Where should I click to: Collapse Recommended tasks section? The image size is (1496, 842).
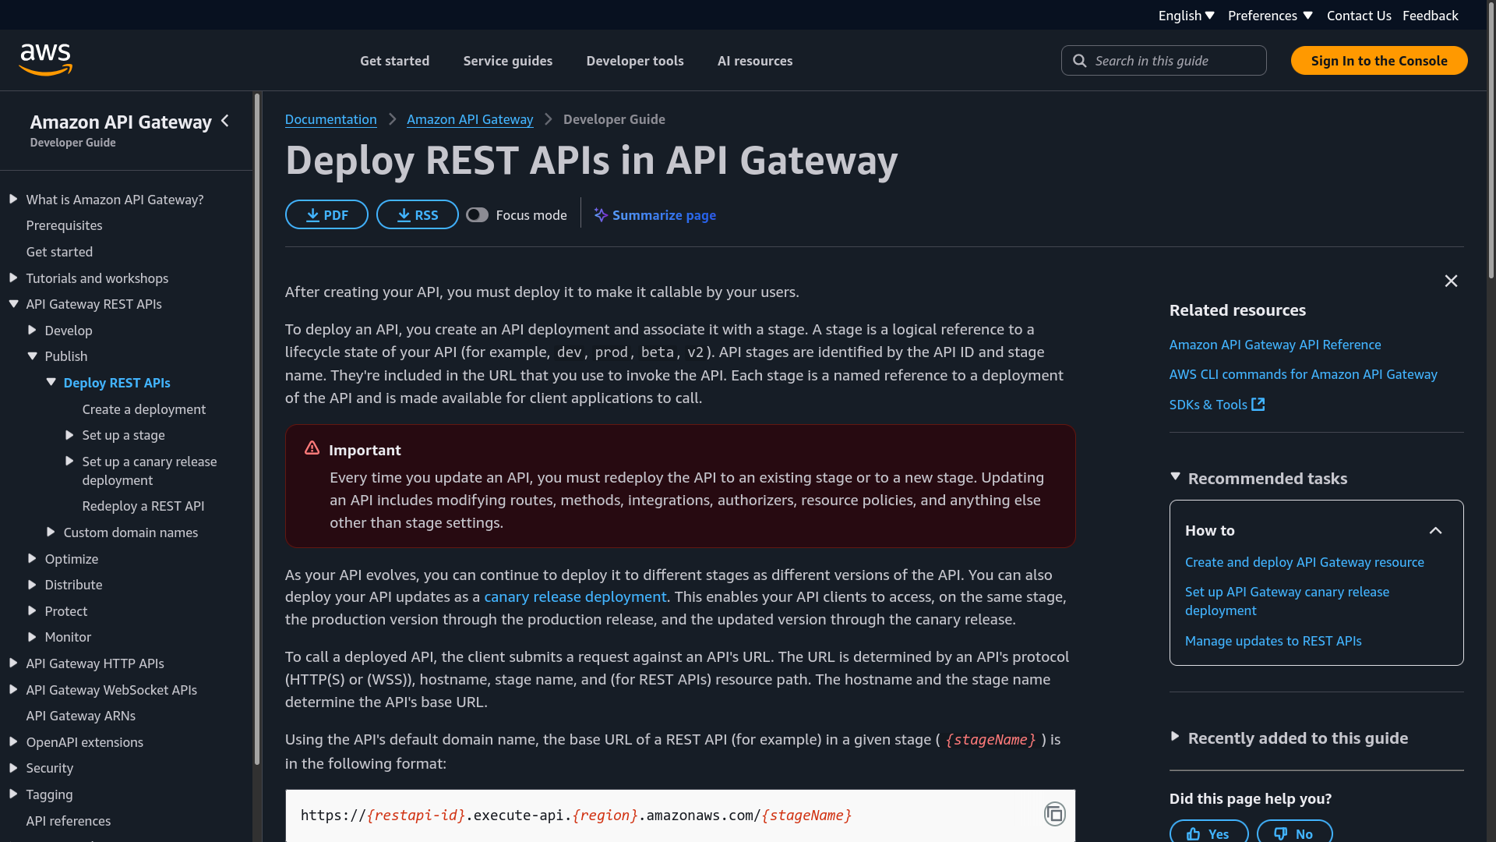[x=1175, y=477]
